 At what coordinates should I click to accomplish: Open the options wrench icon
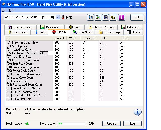(x=113, y=17)
